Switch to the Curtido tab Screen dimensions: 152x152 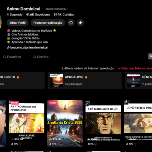(x=41, y=57)
